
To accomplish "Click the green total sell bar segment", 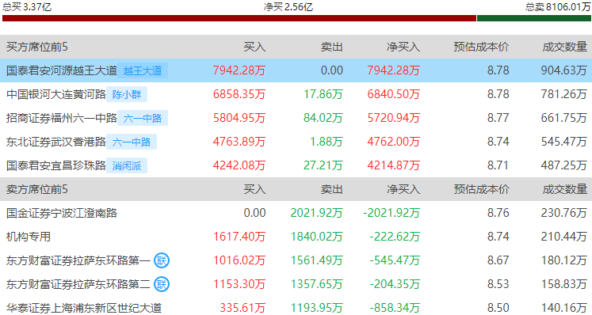I will [x=534, y=18].
